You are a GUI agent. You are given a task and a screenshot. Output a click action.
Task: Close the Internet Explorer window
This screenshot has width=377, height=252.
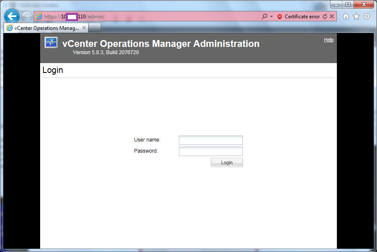[x=364, y=4]
